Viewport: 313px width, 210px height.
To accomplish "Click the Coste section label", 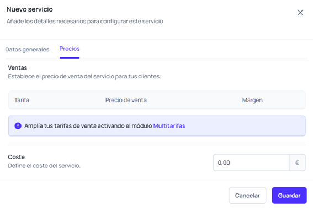I will (x=17, y=157).
